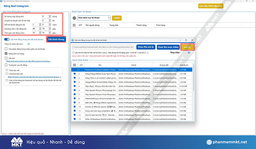Image resolution: width=256 pixels, height=149 pixels.
Task: Select #dog There is an emotion row
Action: pos(132,78)
